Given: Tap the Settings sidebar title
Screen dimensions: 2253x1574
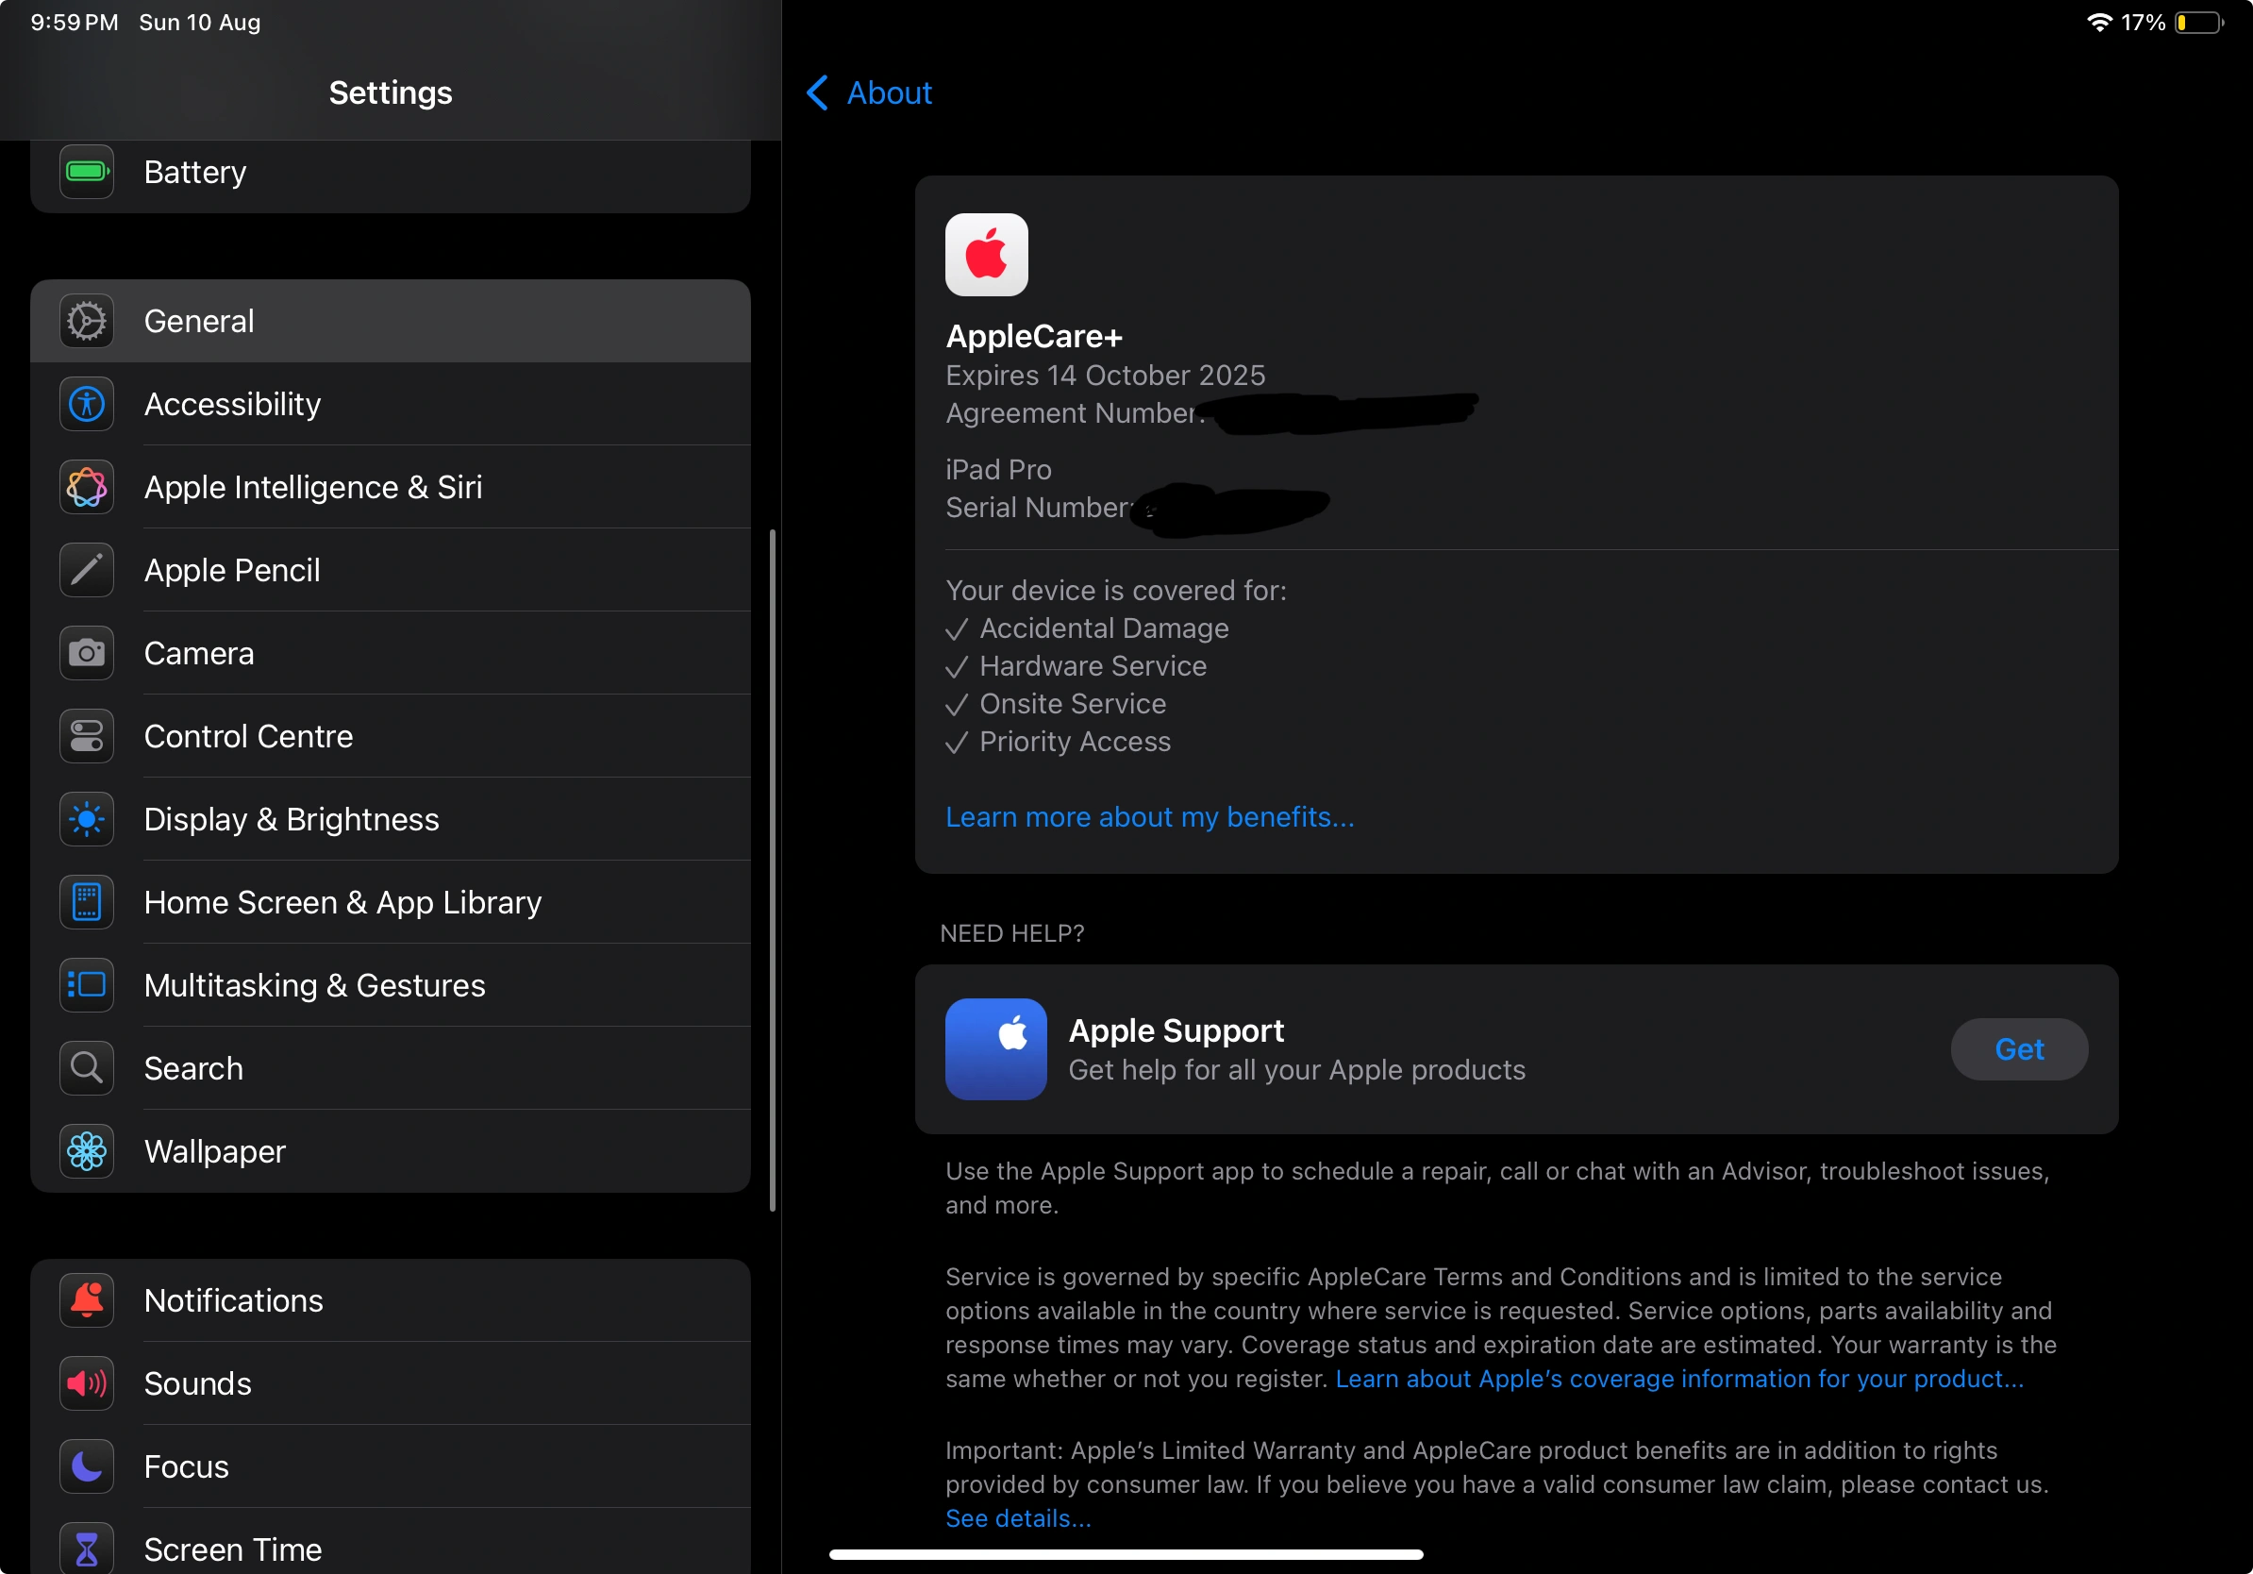Looking at the screenshot, I should (x=391, y=93).
